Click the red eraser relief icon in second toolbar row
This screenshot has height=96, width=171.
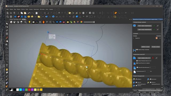coord(19,17)
